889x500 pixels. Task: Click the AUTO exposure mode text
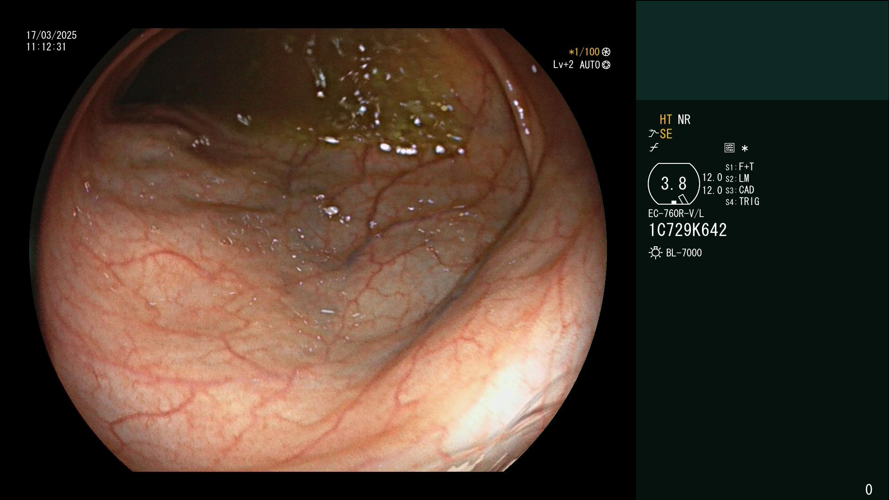point(590,65)
